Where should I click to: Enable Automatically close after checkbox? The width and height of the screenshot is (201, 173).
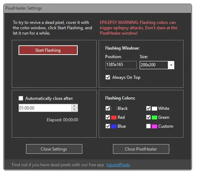pyautogui.click(x=21, y=98)
